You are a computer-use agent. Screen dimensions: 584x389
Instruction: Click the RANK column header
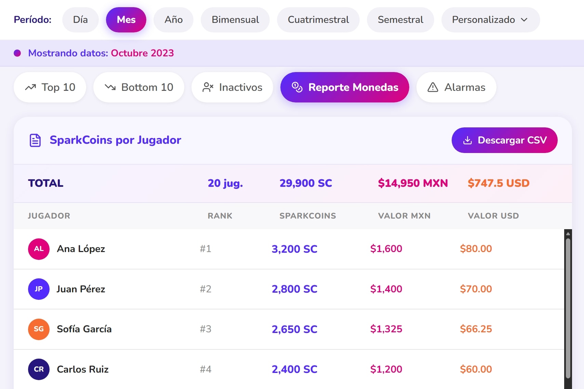tap(220, 216)
